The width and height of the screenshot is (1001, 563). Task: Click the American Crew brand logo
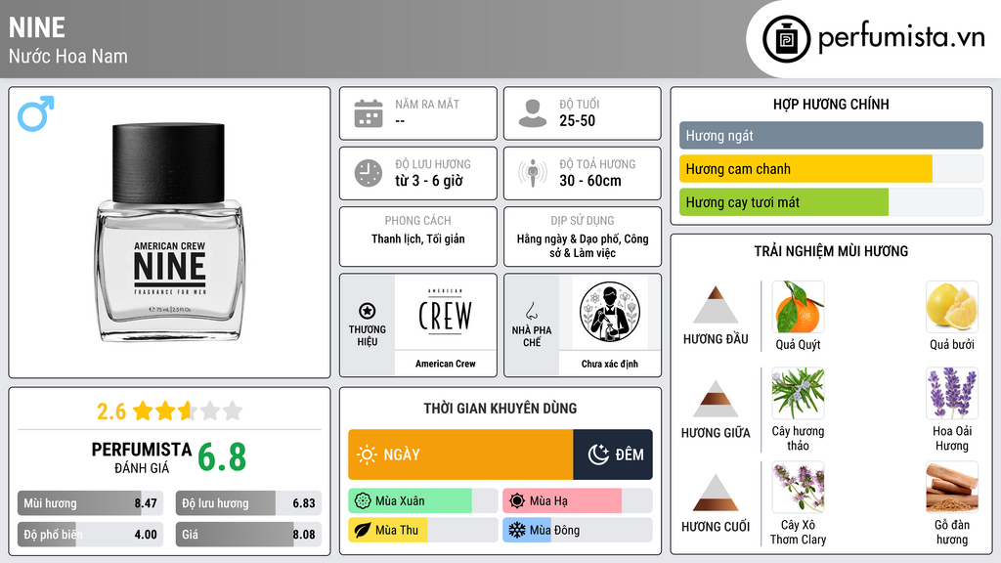pyautogui.click(x=446, y=311)
